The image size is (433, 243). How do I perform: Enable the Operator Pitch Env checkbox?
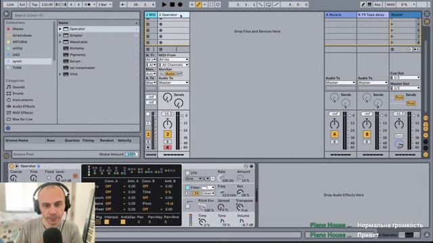point(188,206)
